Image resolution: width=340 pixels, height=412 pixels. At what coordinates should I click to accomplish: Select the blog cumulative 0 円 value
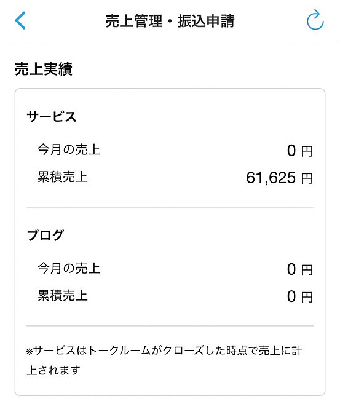click(300, 296)
